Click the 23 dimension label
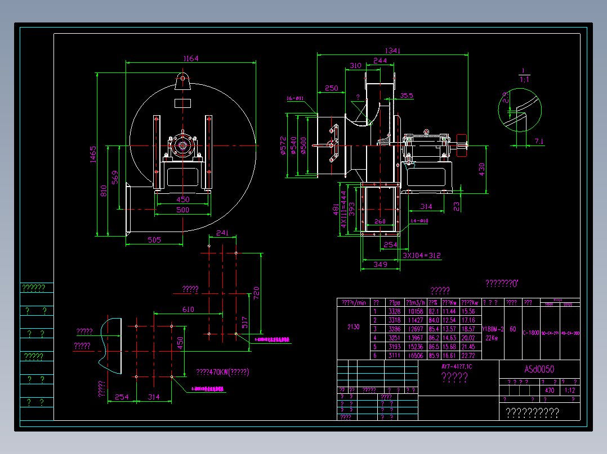The height and width of the screenshot is (454, 607). (457, 206)
